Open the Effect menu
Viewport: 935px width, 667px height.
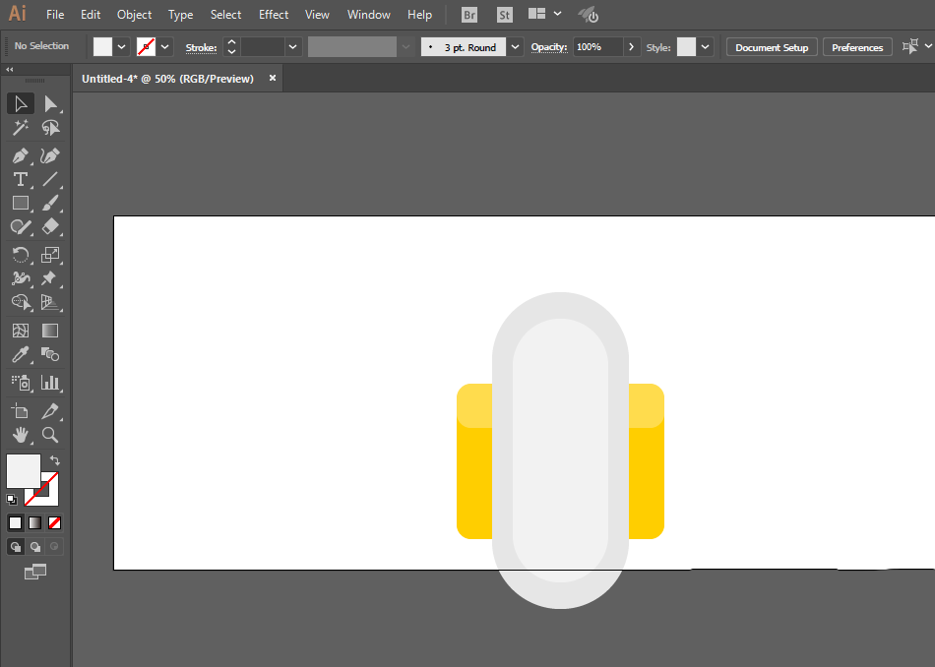[274, 15]
